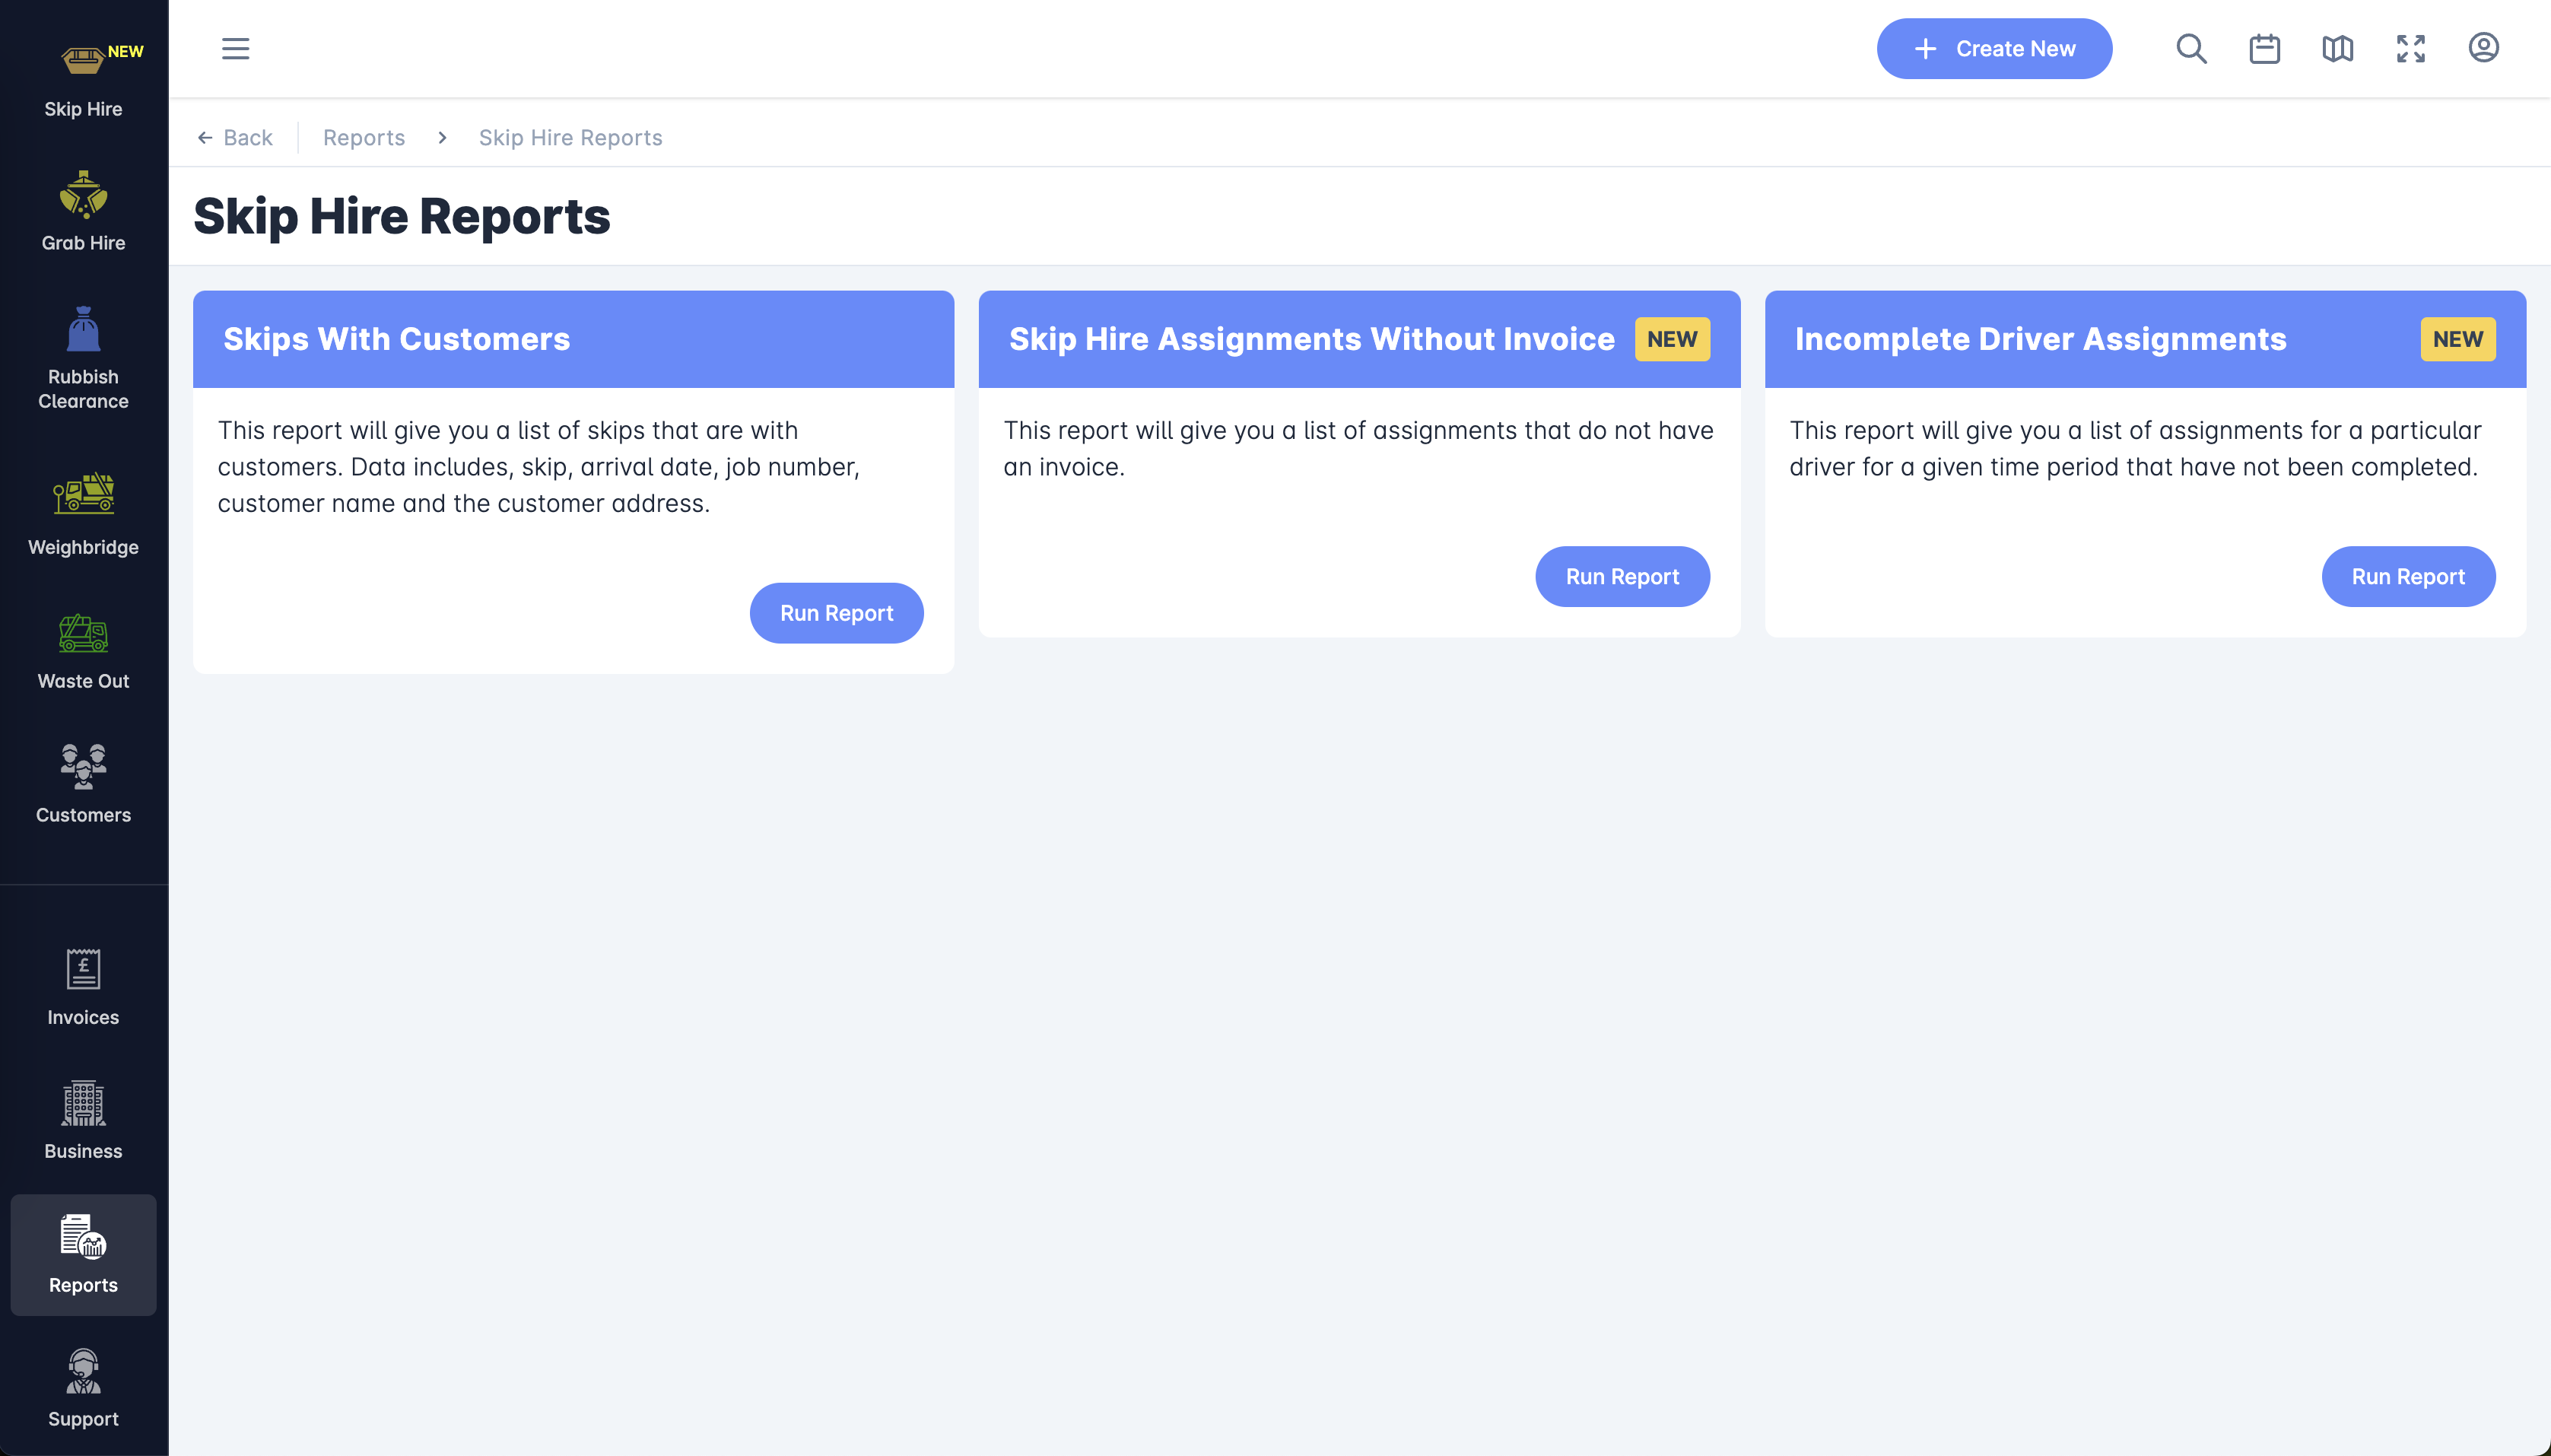Open the map view icon
This screenshot has width=2551, height=1456.
[2337, 48]
